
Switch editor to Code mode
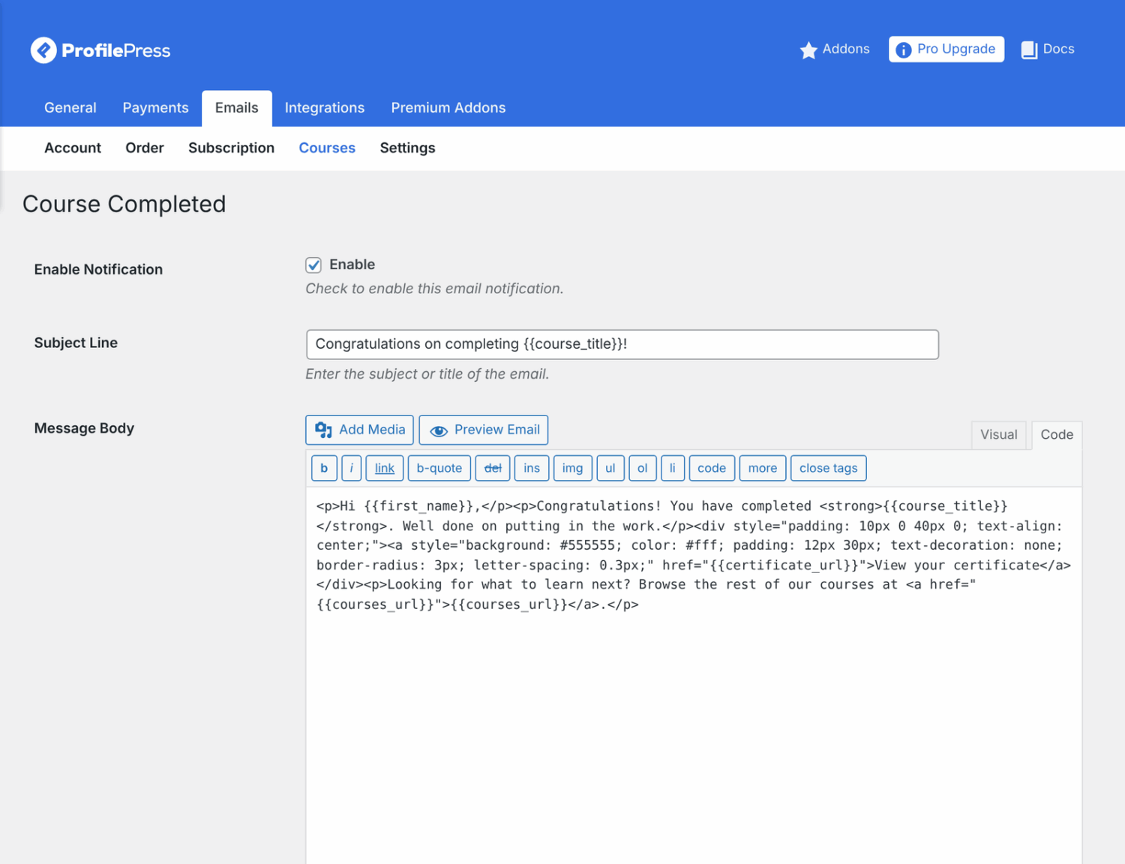[1057, 435]
